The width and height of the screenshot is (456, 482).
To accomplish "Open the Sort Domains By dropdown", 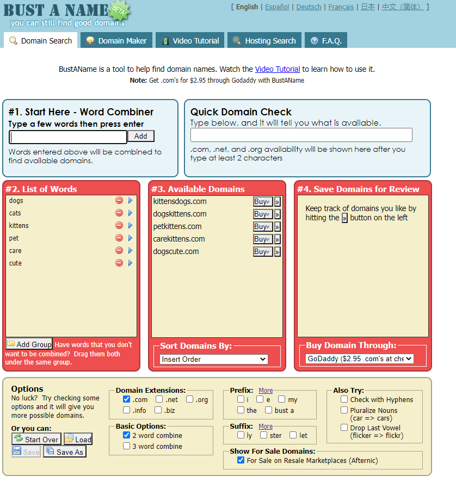I will click(214, 359).
